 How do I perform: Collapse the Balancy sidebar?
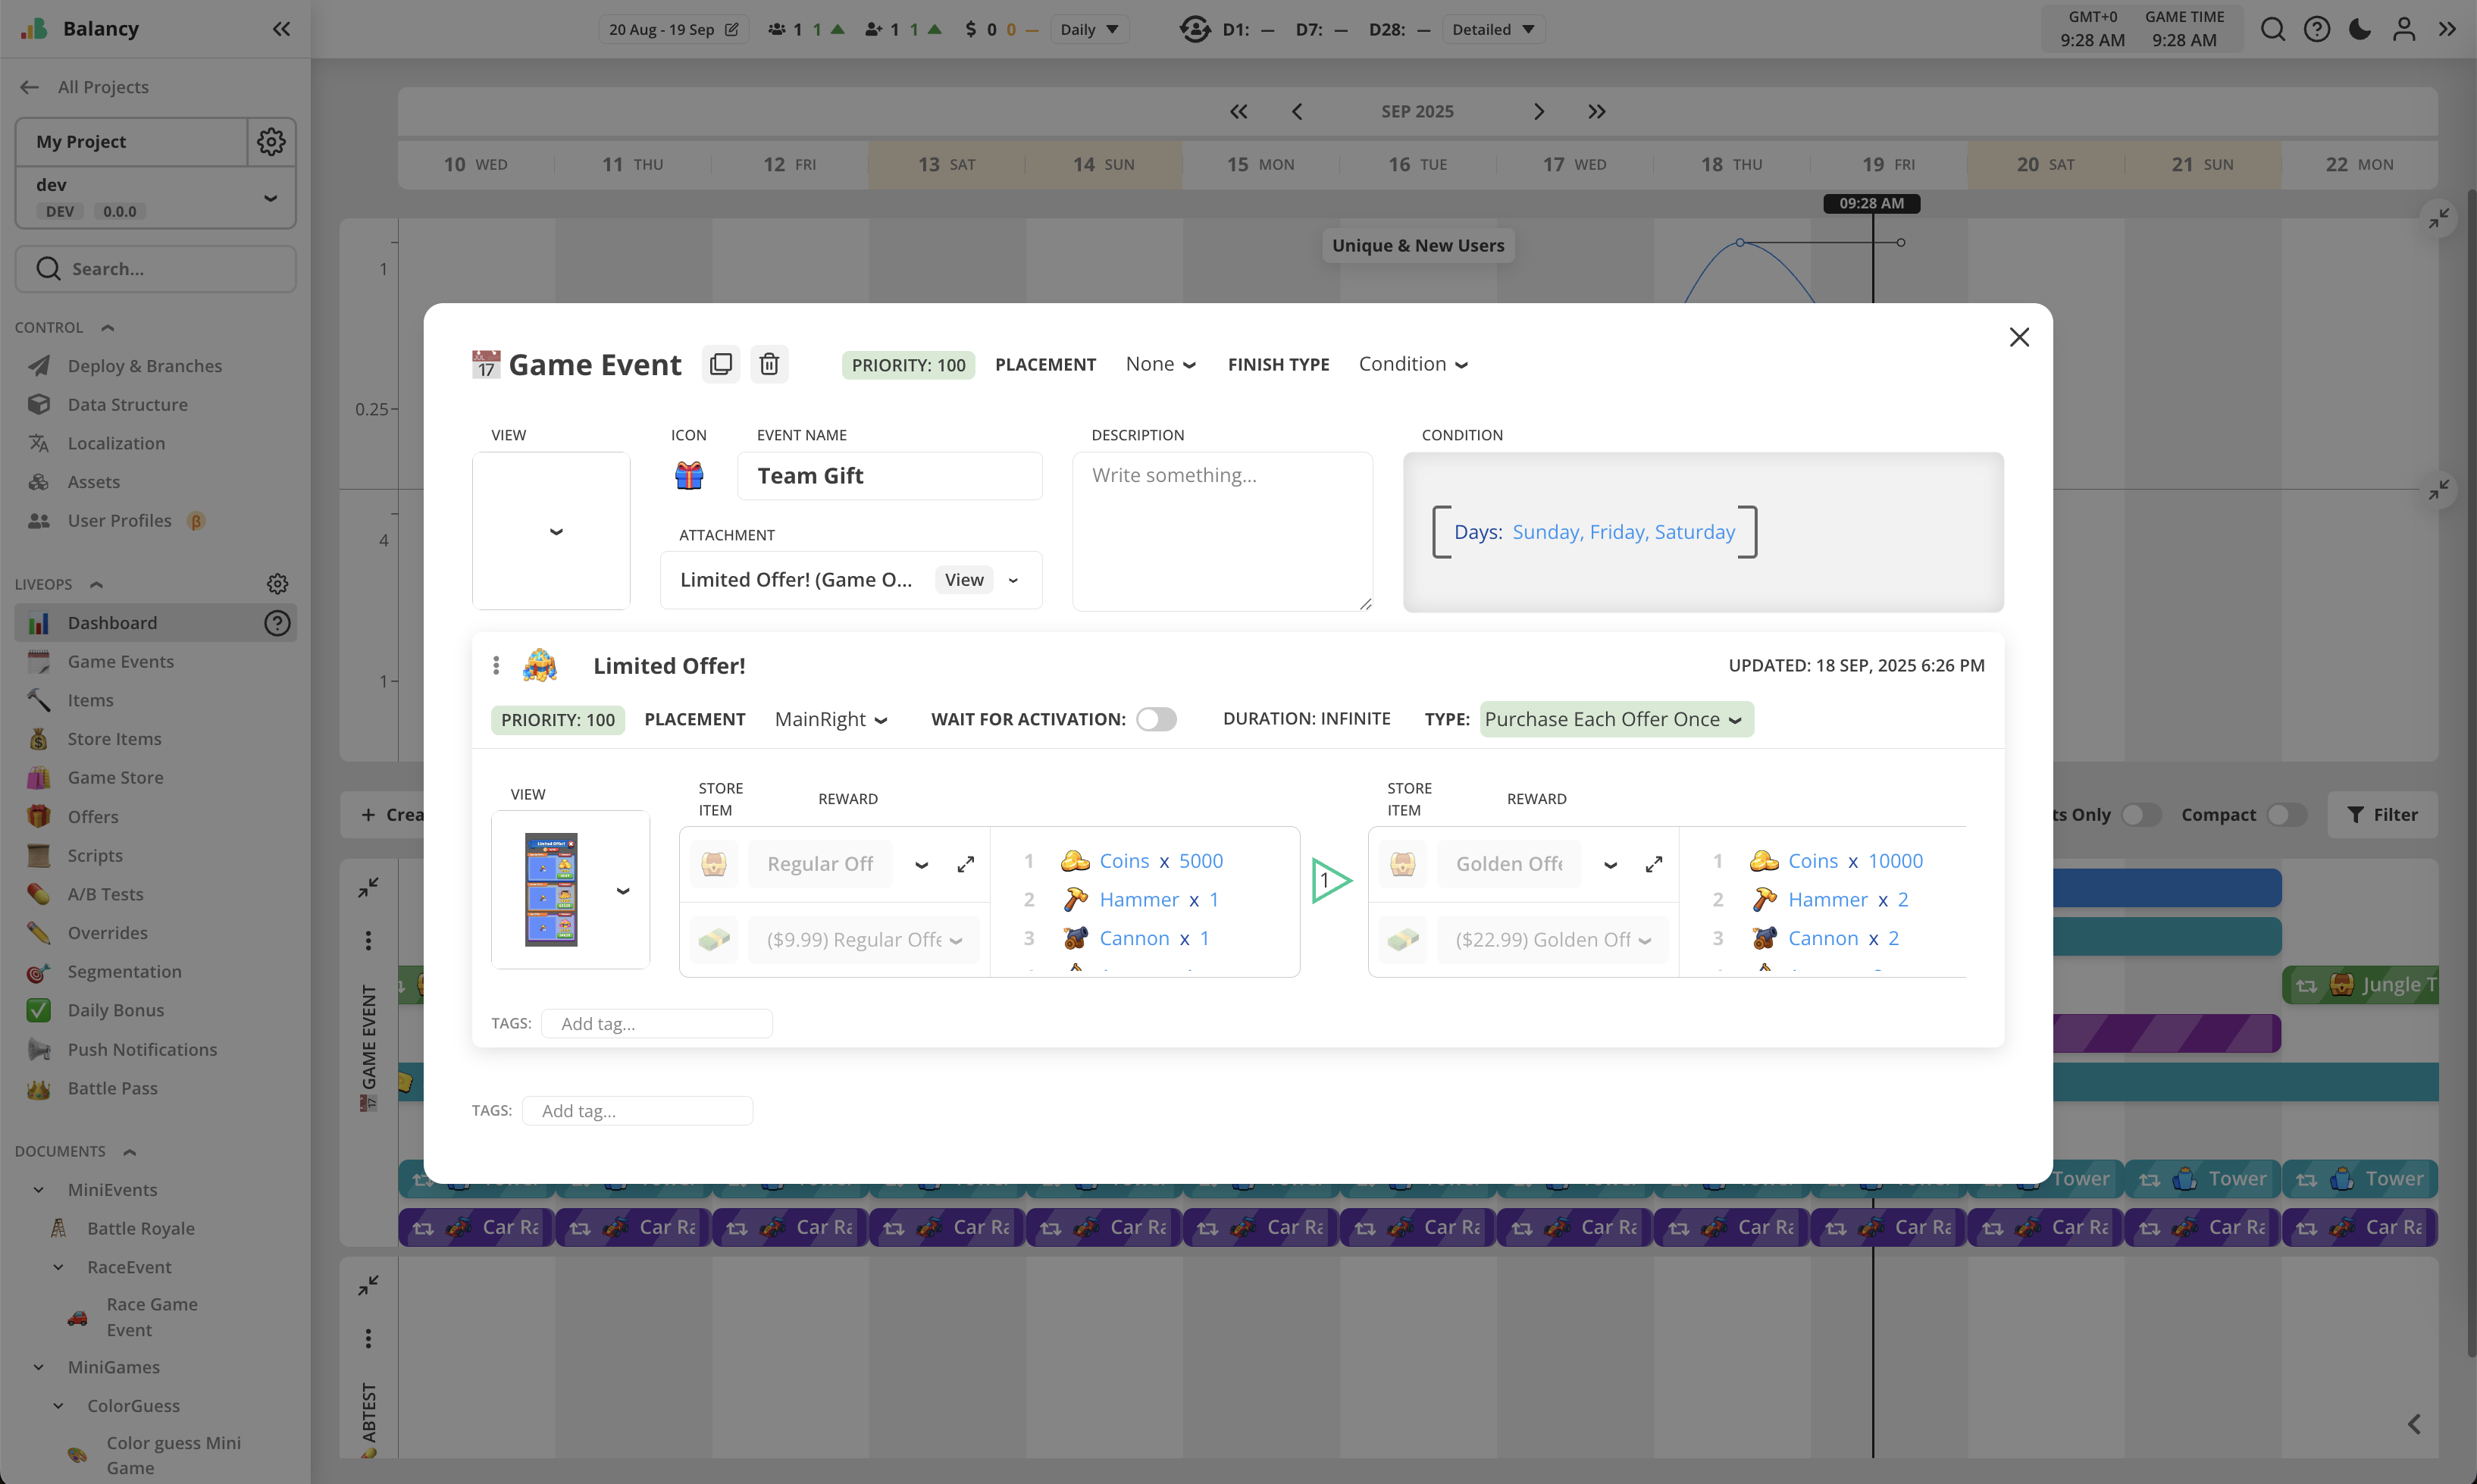(x=281, y=29)
